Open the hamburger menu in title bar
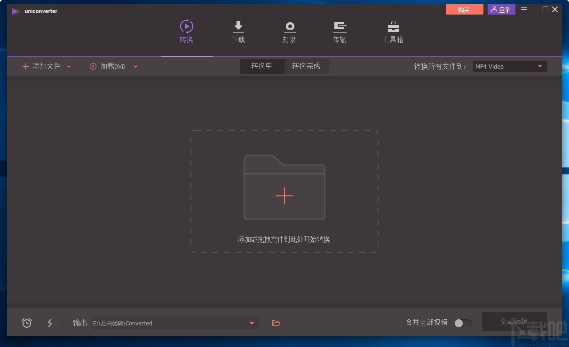The width and height of the screenshot is (569, 347). point(523,9)
